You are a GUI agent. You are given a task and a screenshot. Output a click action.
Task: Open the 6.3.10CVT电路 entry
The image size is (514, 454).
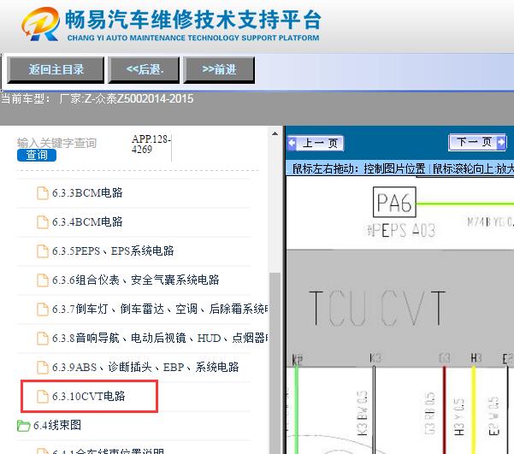[88, 396]
